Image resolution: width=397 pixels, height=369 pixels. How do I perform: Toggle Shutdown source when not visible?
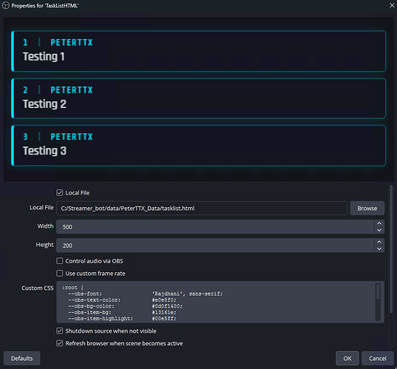(x=59, y=331)
